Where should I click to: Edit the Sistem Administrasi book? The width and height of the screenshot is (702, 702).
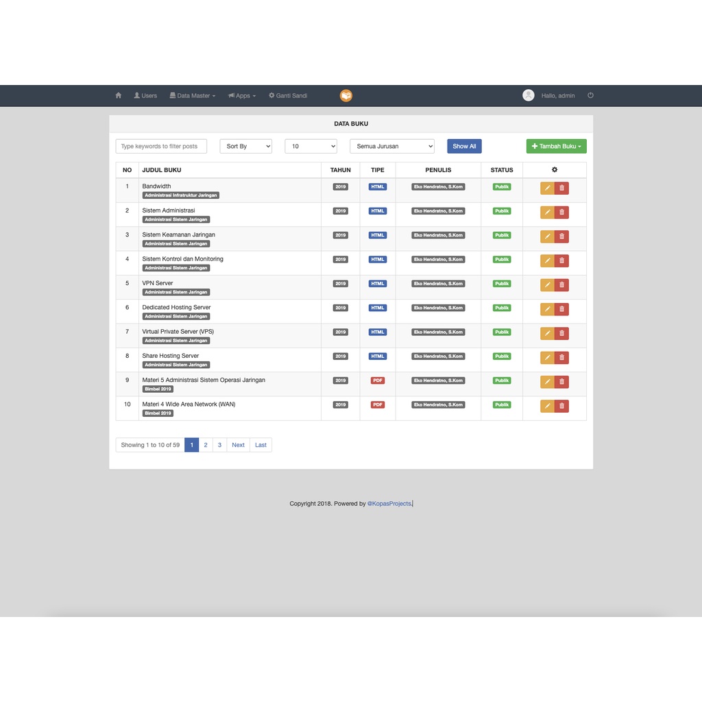point(547,213)
